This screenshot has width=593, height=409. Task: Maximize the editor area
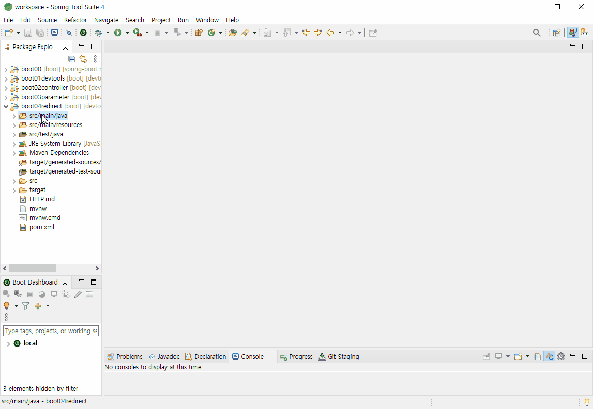coord(585,46)
